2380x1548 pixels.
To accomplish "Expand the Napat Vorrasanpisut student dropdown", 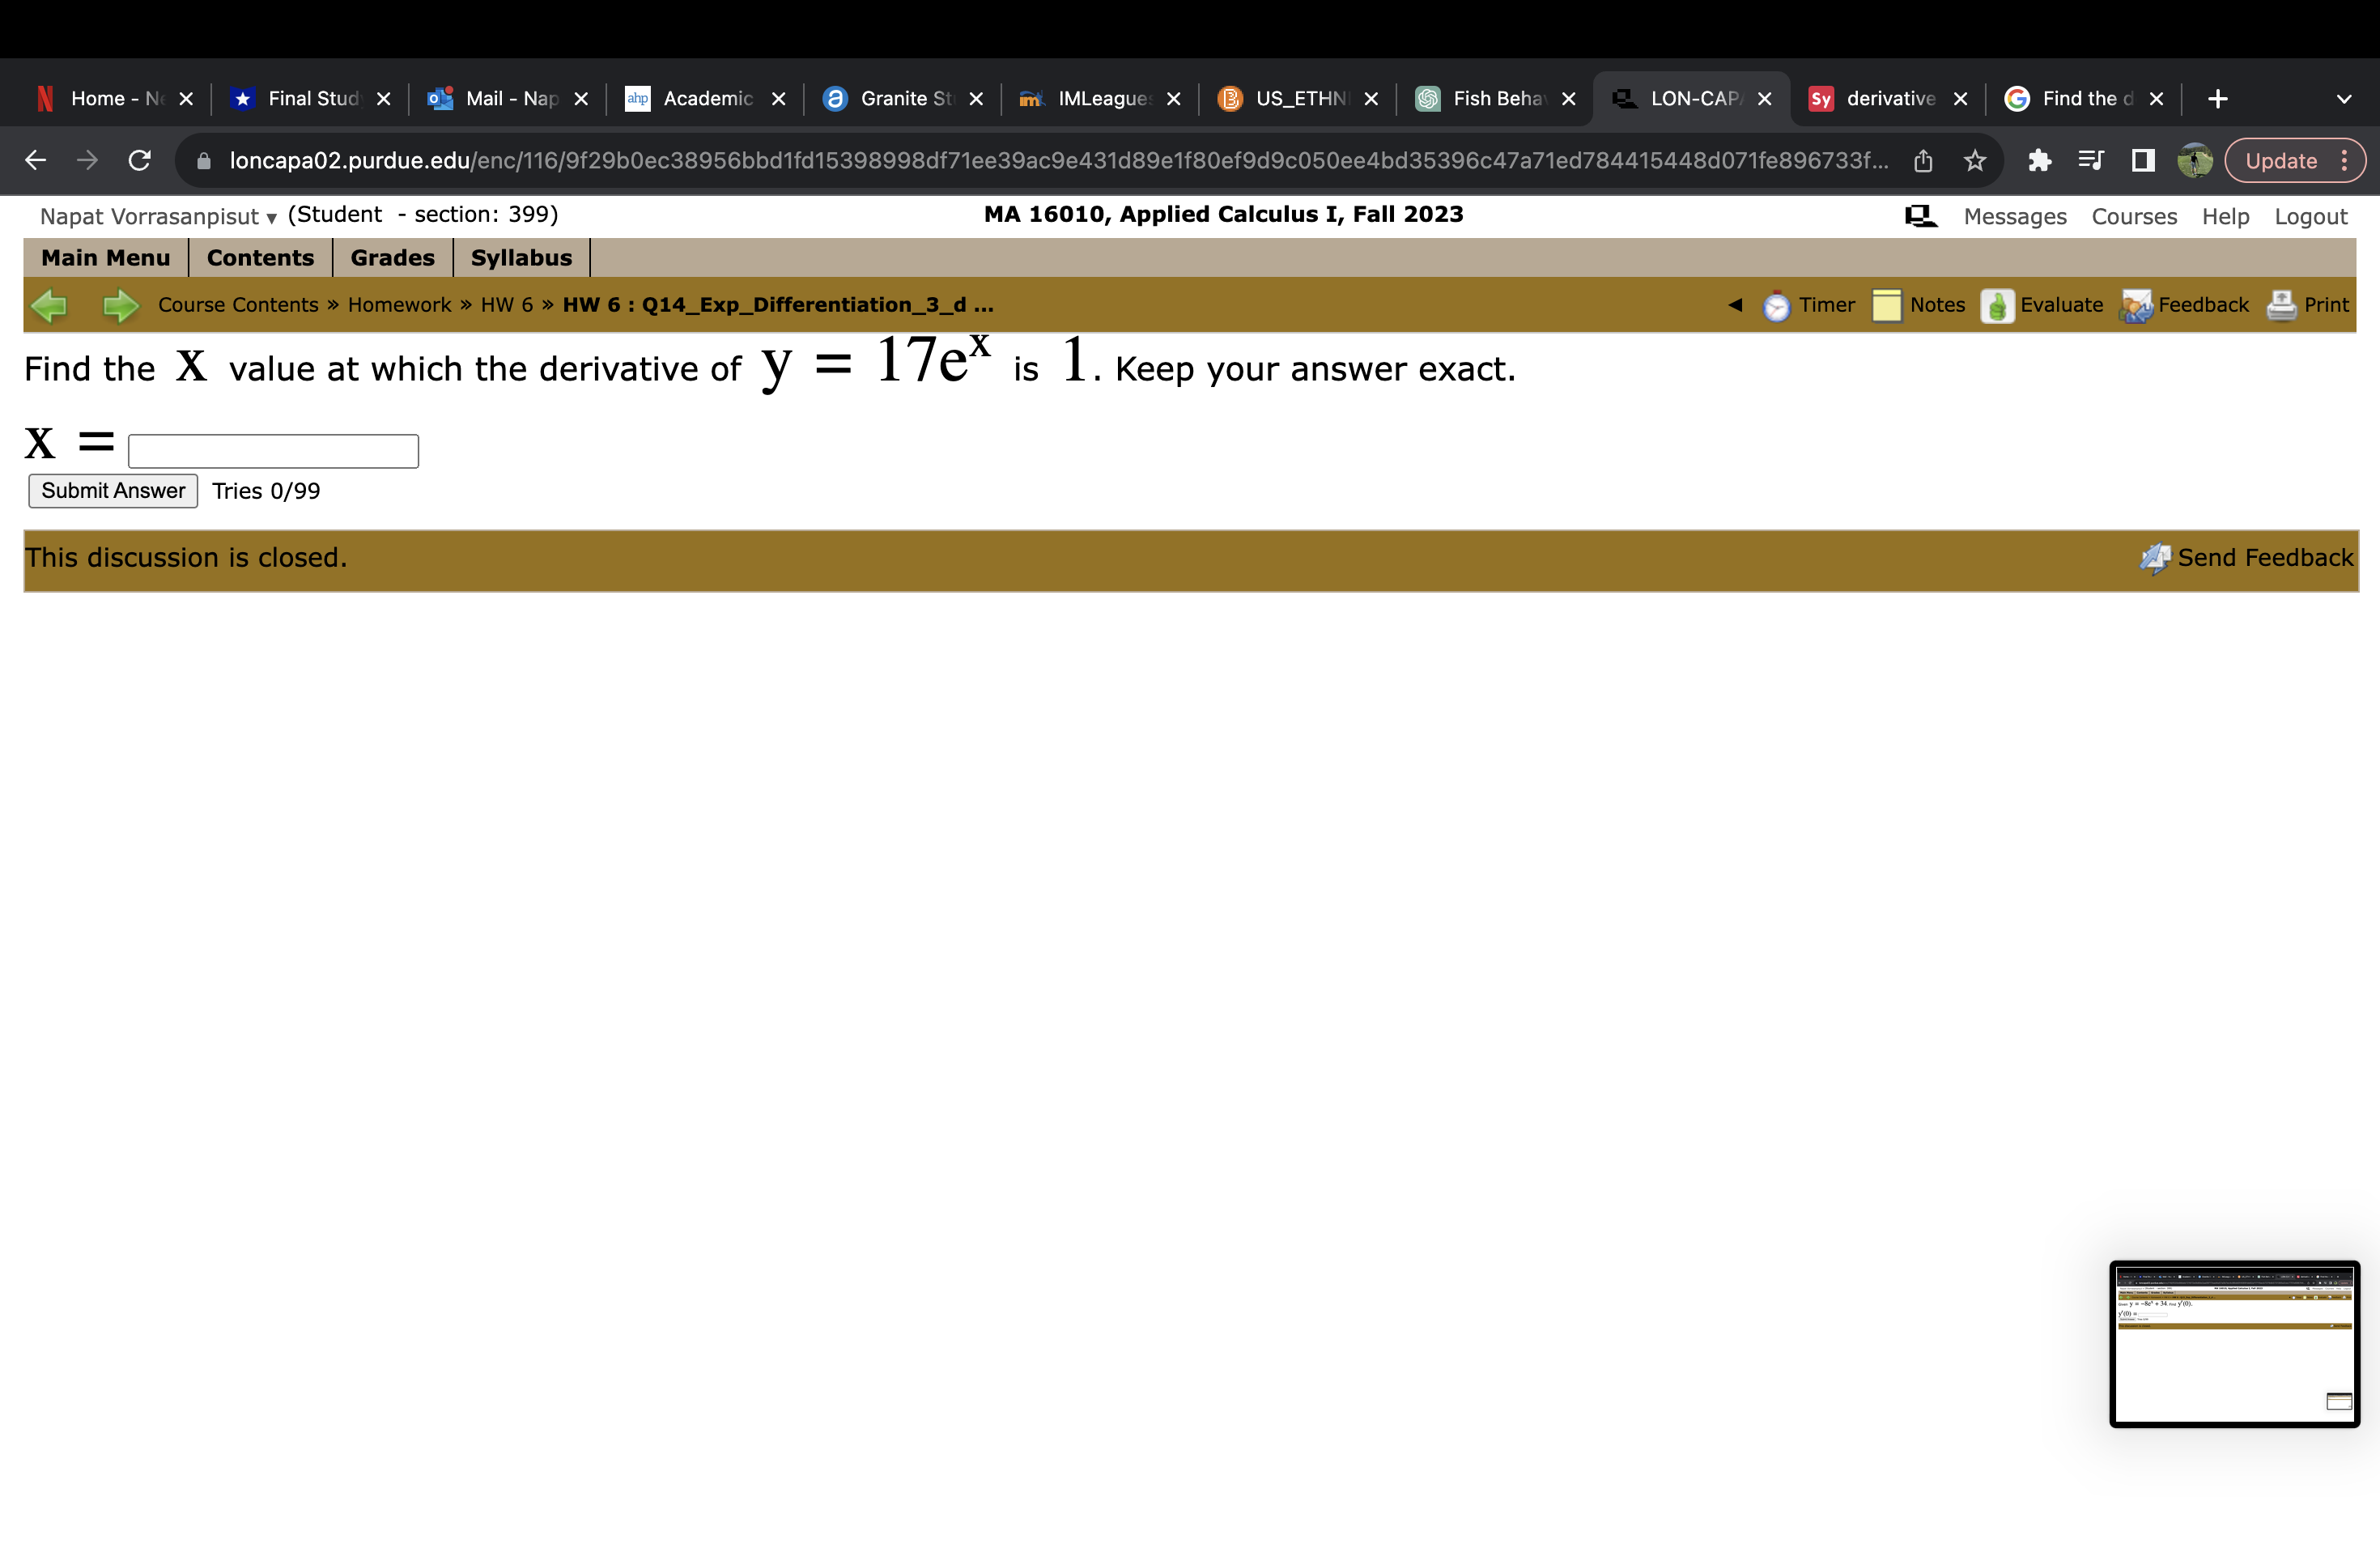I will (x=270, y=216).
